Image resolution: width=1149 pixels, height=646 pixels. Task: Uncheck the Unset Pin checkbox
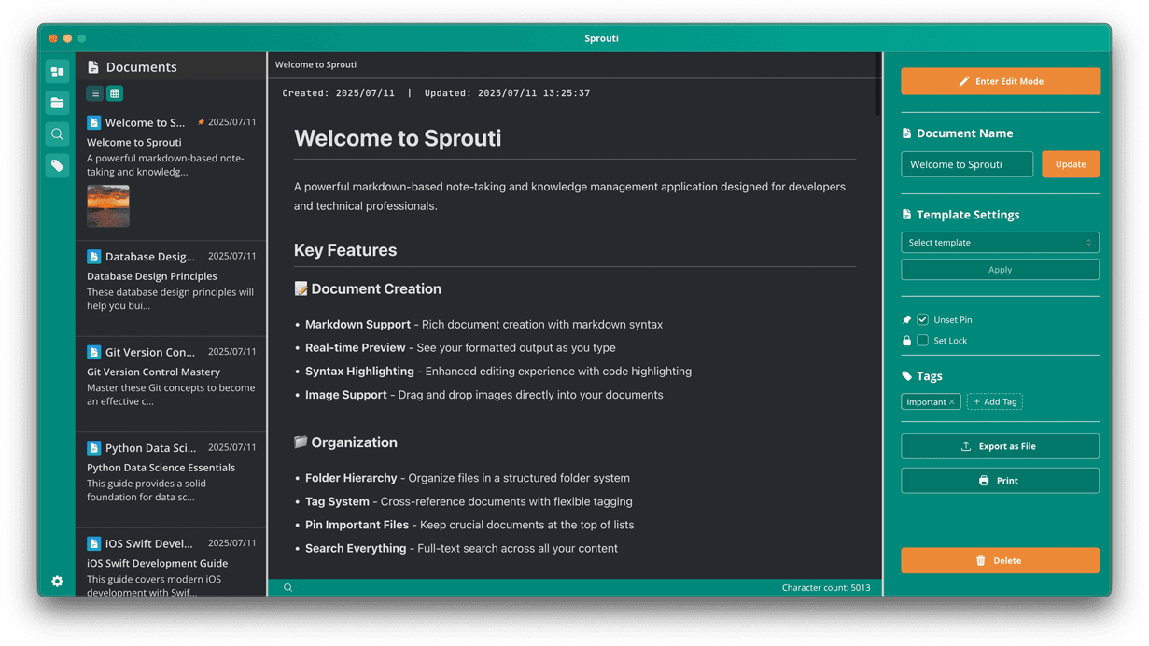pos(922,319)
